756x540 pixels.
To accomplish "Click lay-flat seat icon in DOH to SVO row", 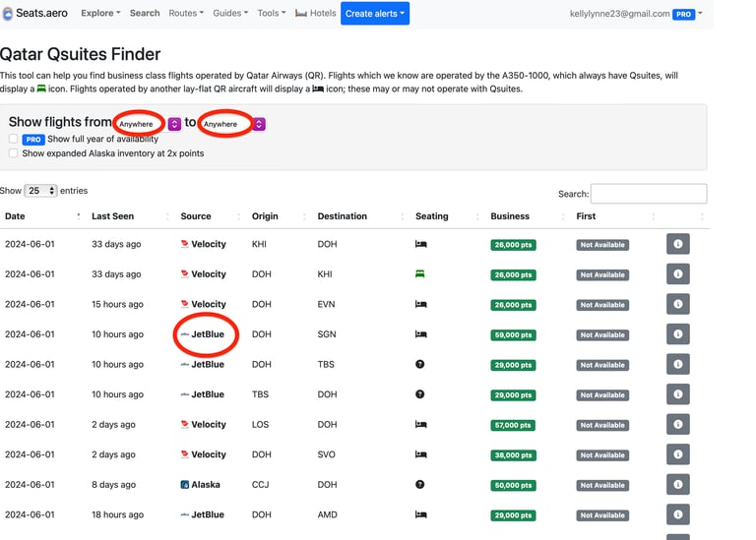I will pyautogui.click(x=421, y=454).
